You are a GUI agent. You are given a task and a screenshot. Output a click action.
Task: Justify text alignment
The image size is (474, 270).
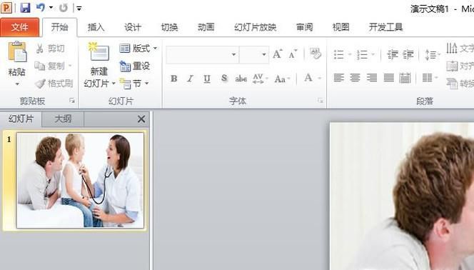click(x=388, y=78)
